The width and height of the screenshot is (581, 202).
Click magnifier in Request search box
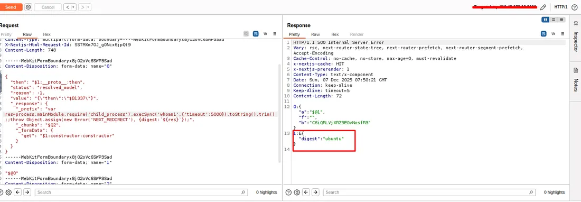[x=243, y=192]
